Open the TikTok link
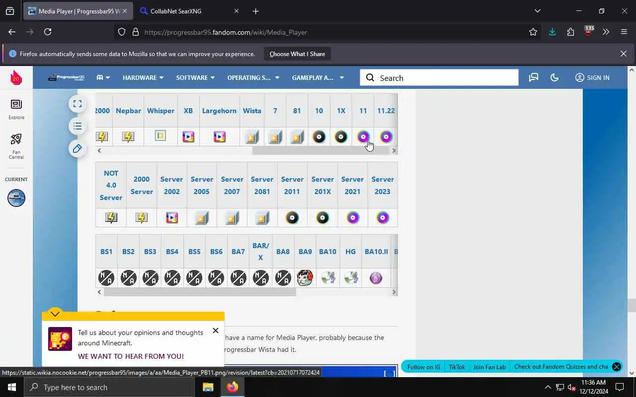The width and height of the screenshot is (636, 397). (x=457, y=367)
